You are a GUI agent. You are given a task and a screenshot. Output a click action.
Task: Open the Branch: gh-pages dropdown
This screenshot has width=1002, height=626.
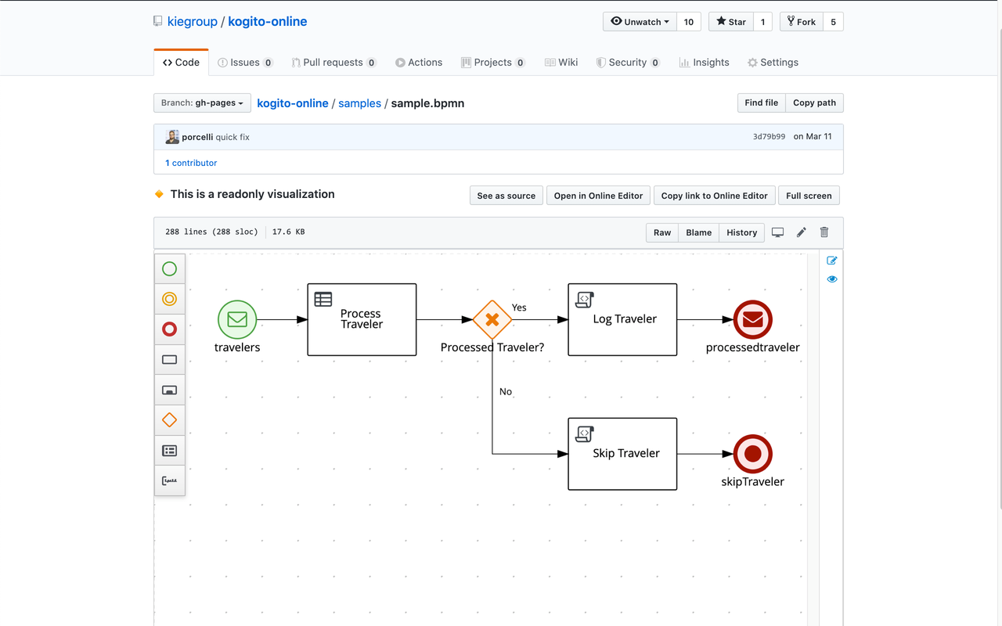pos(202,103)
